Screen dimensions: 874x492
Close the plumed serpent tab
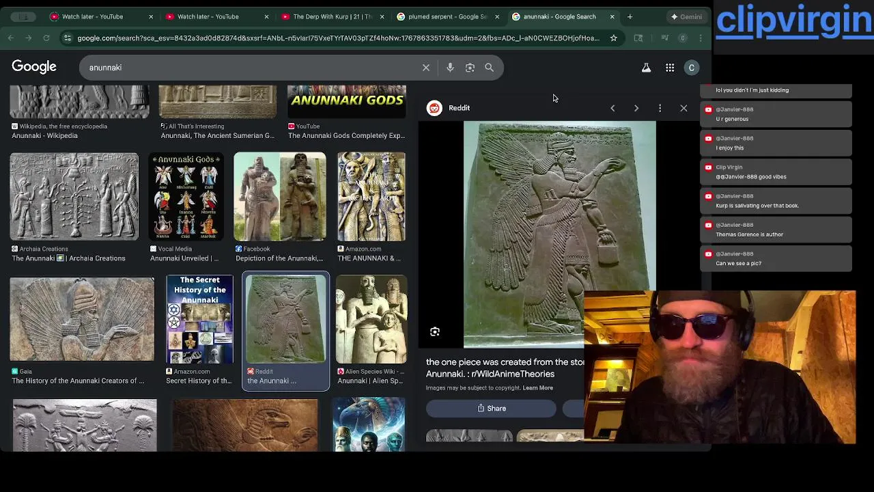coord(497,16)
